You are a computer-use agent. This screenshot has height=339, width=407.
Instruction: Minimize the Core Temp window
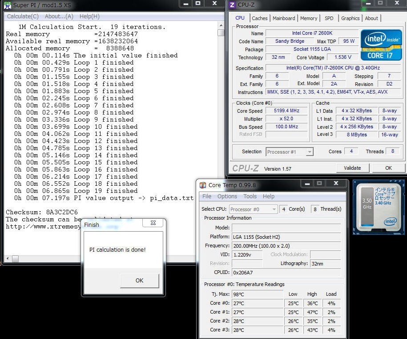click(x=307, y=184)
